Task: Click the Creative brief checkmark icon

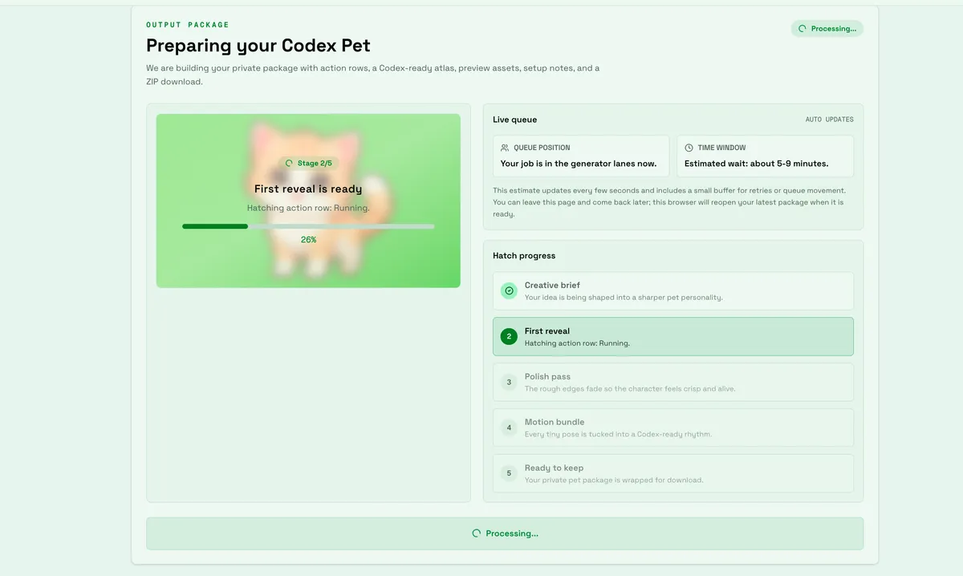Action: coord(509,290)
